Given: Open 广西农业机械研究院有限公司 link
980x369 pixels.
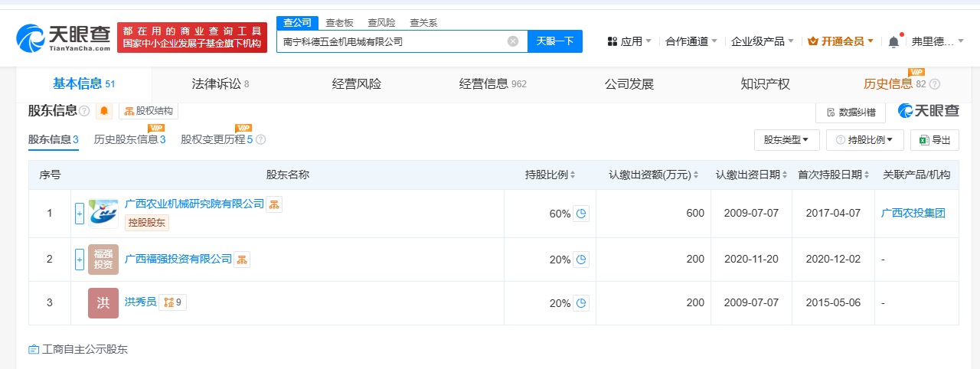Looking at the screenshot, I should 194,204.
